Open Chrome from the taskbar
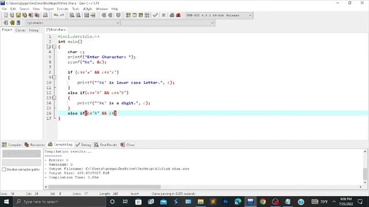369x207 pixels. coord(263,202)
